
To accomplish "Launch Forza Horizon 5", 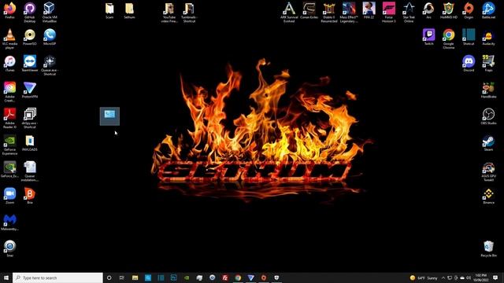I will point(388,13).
